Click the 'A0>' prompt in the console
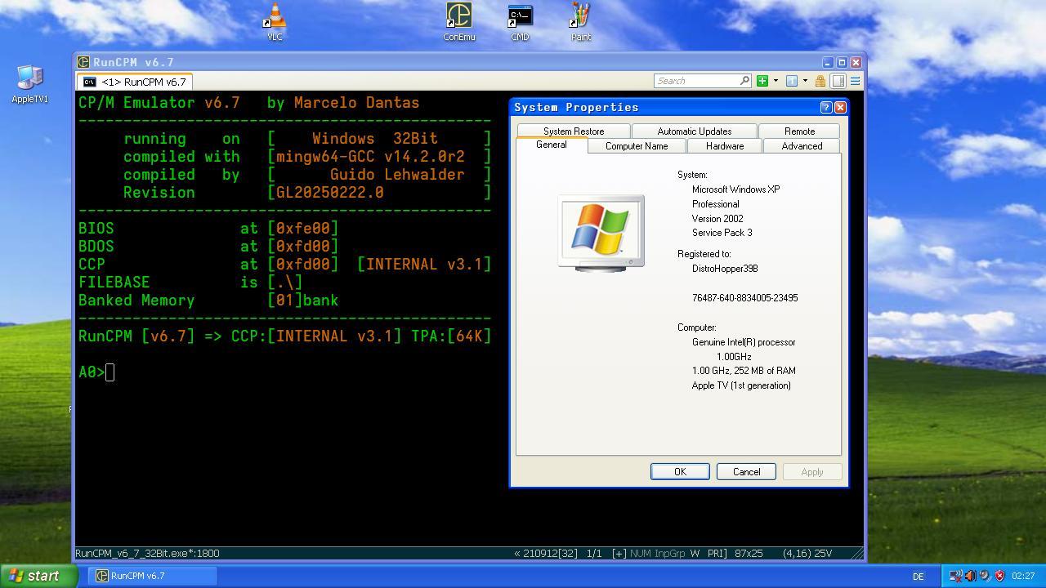 (92, 372)
